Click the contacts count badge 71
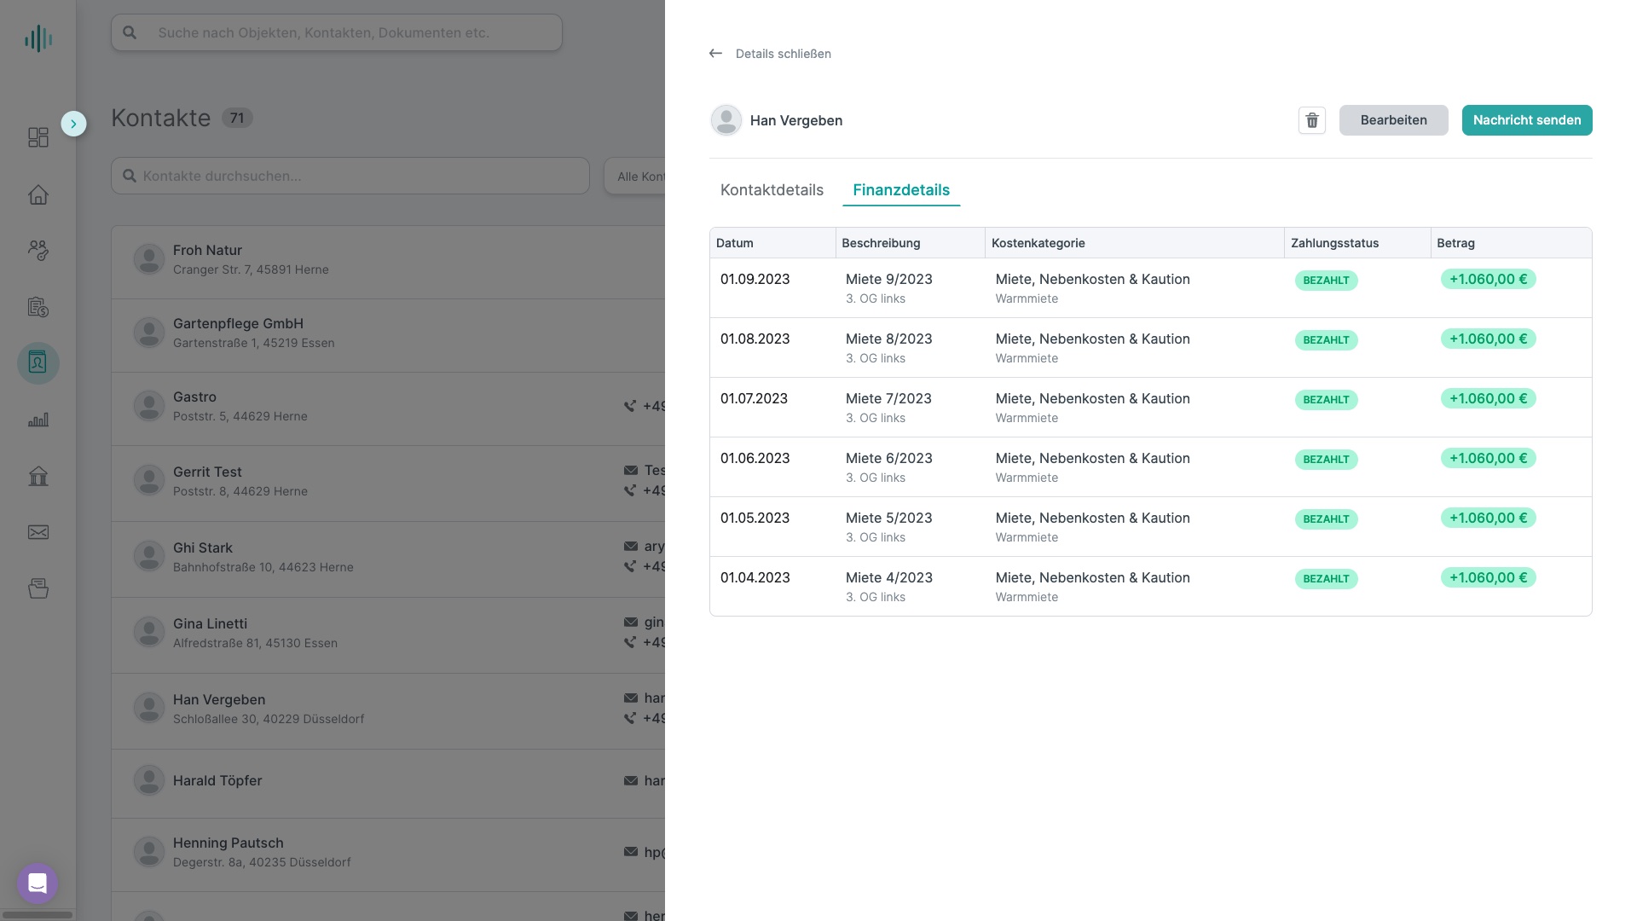 coord(237,118)
